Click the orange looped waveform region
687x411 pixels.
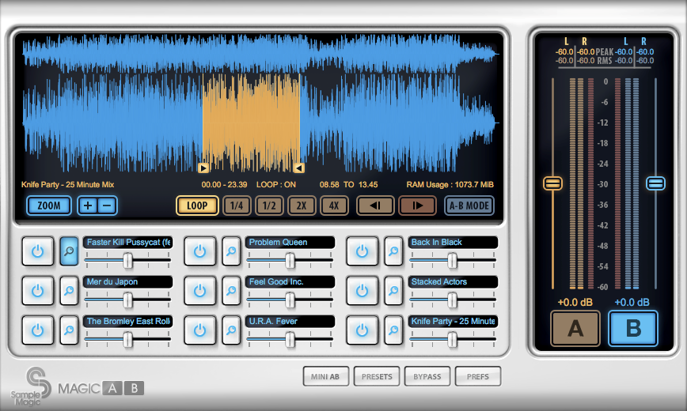pos(251,123)
